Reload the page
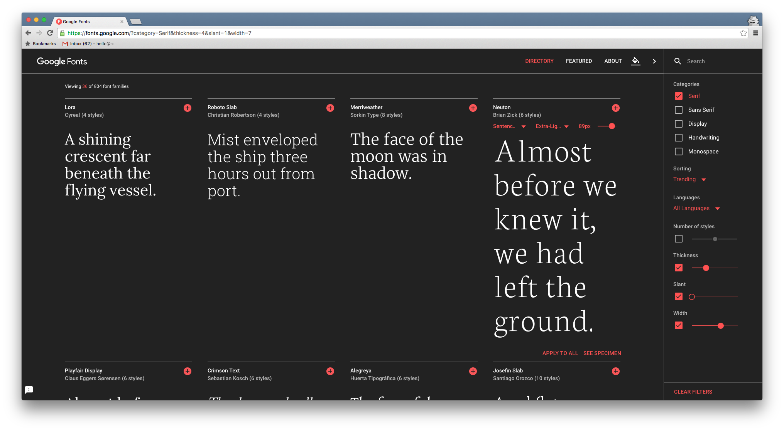Image resolution: width=784 pixels, height=431 pixels. coord(50,33)
